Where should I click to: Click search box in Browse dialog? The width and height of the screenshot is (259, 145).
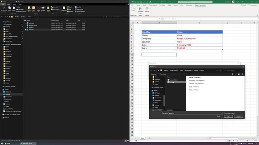pyautogui.click(x=234, y=70)
